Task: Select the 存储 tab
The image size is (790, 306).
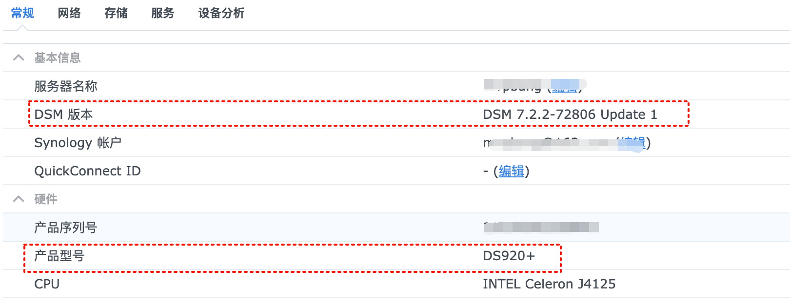Action: point(116,13)
